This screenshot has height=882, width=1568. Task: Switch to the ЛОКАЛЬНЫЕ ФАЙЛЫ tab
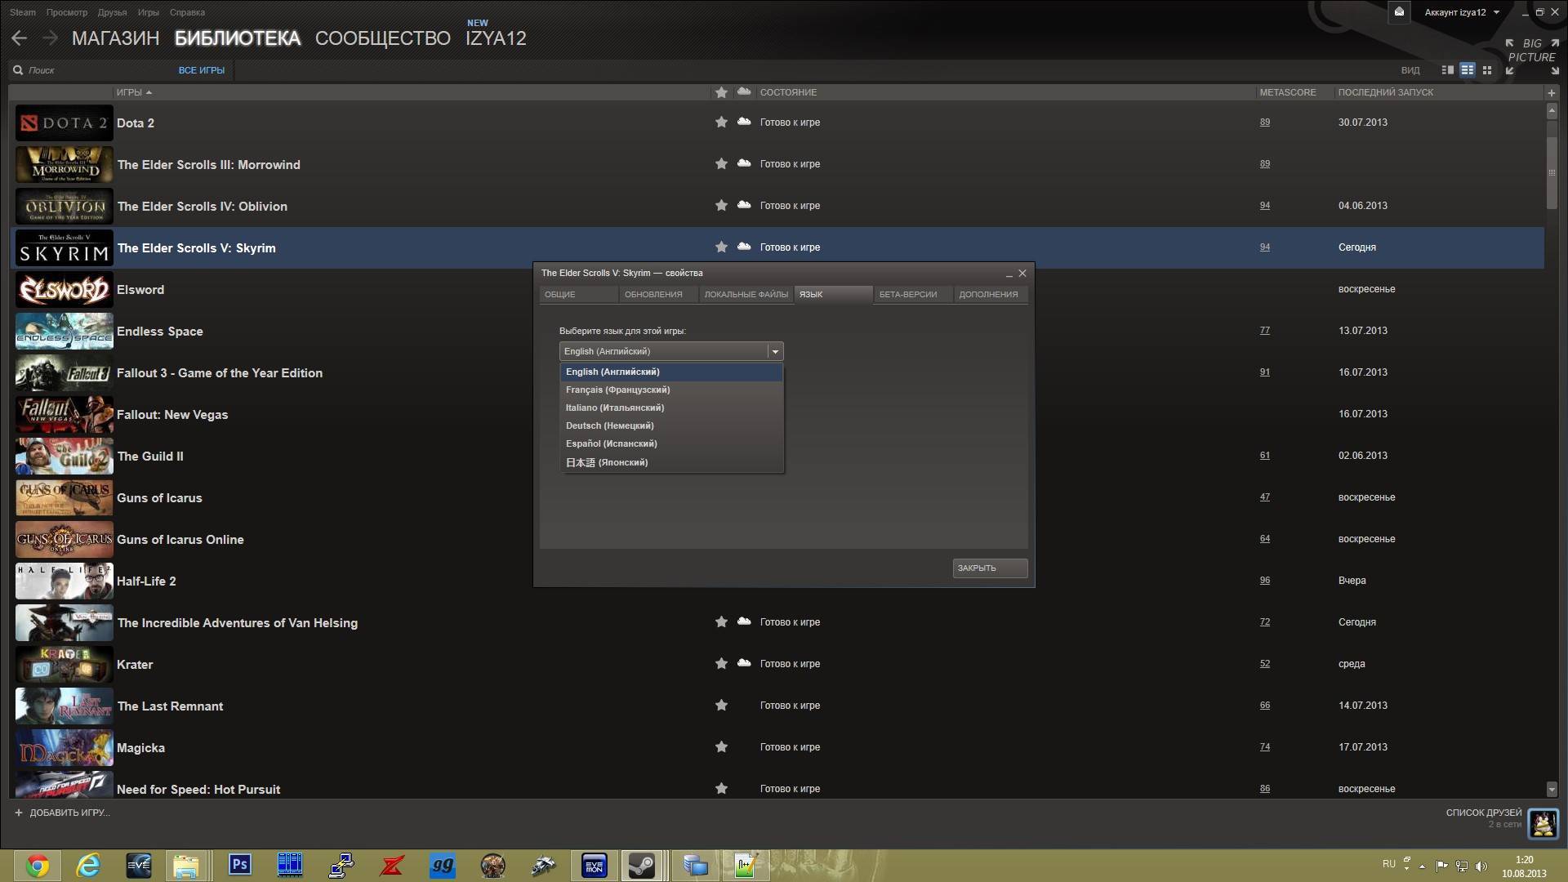click(746, 295)
